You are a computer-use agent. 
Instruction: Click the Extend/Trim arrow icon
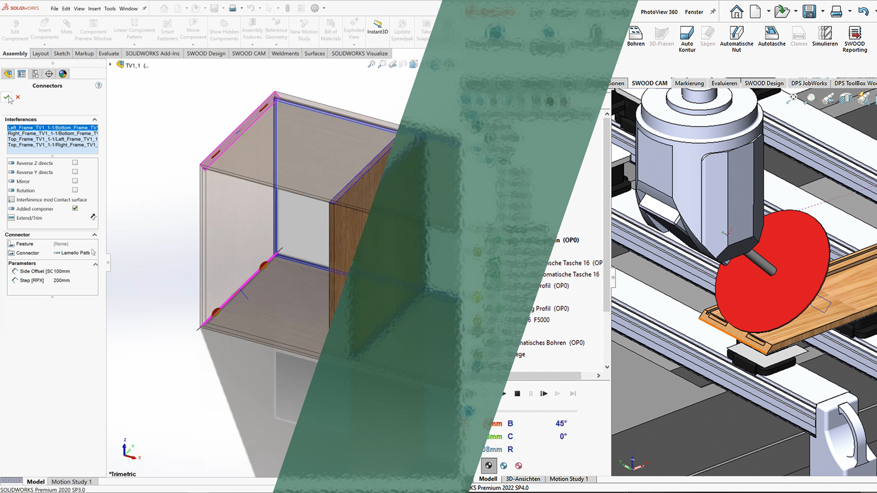click(x=93, y=217)
